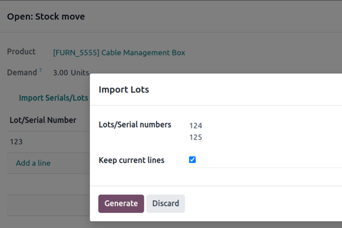Click the 3.00 demand quantity value
Image resolution: width=342 pixels, height=228 pixels.
61,72
